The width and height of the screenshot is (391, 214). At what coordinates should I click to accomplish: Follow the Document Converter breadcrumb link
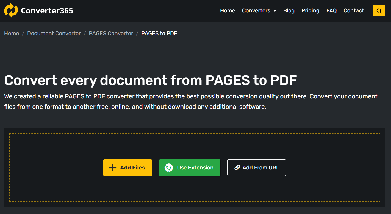[x=54, y=33]
